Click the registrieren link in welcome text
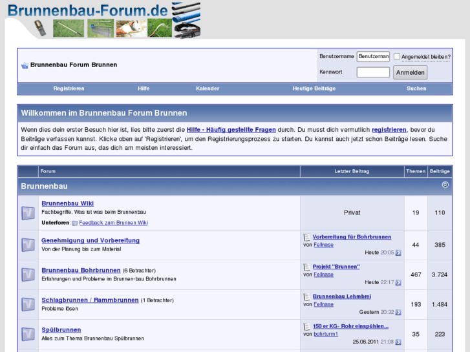Image resolution: width=470 pixels, height=352 pixels. click(389, 130)
